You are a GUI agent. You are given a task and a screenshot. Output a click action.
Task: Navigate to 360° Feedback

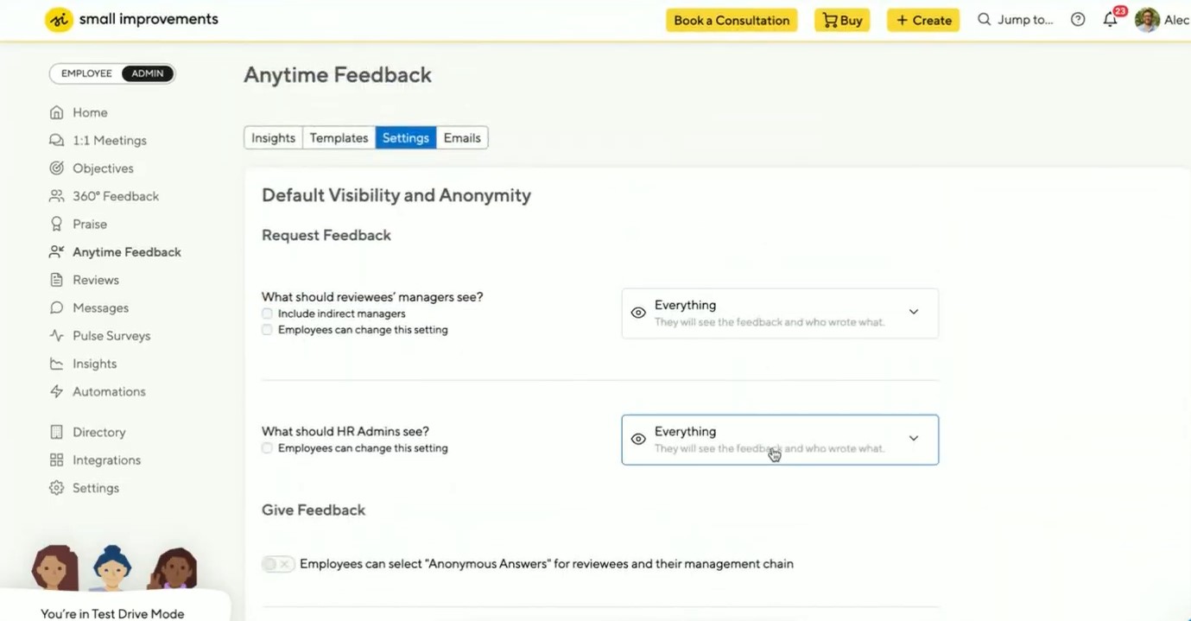pyautogui.click(x=115, y=195)
